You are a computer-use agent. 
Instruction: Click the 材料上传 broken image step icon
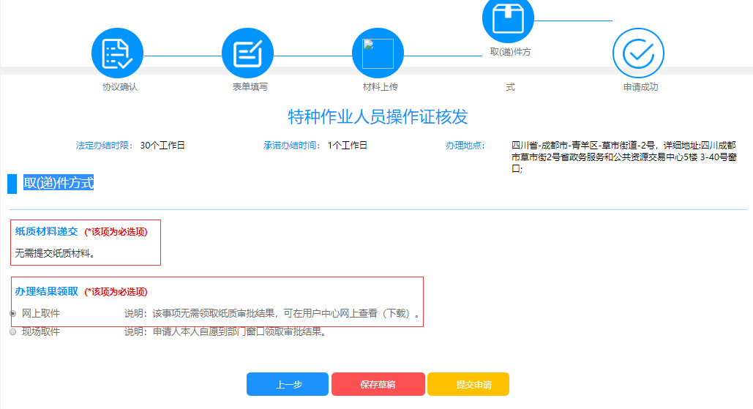pos(378,53)
